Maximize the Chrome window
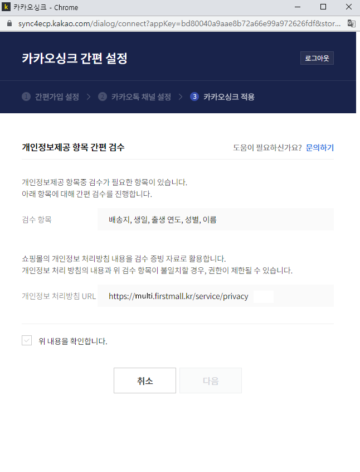Screen dimensions: 360x472 323,7
